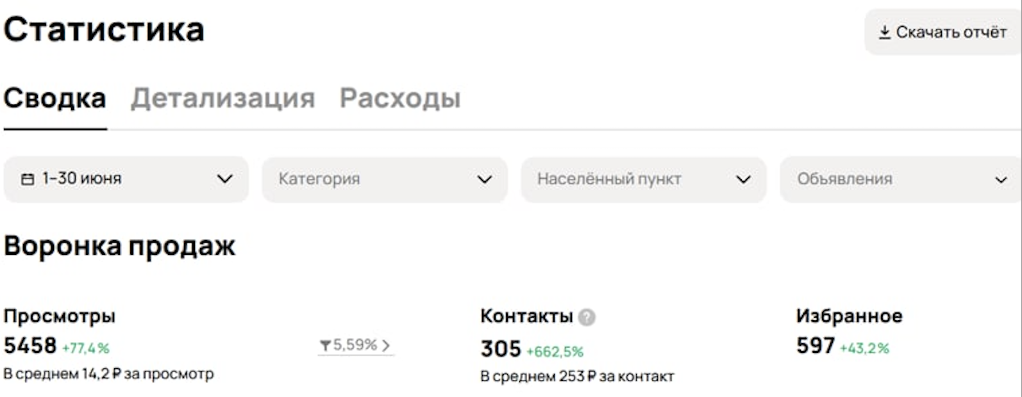Click the Скачать отчёт button

click(x=942, y=32)
